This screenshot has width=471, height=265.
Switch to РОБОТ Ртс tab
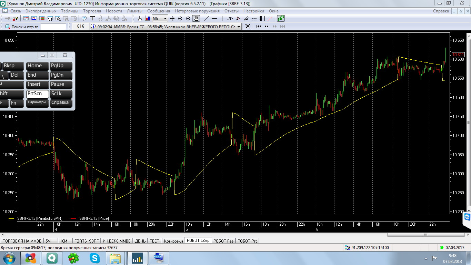click(247, 241)
